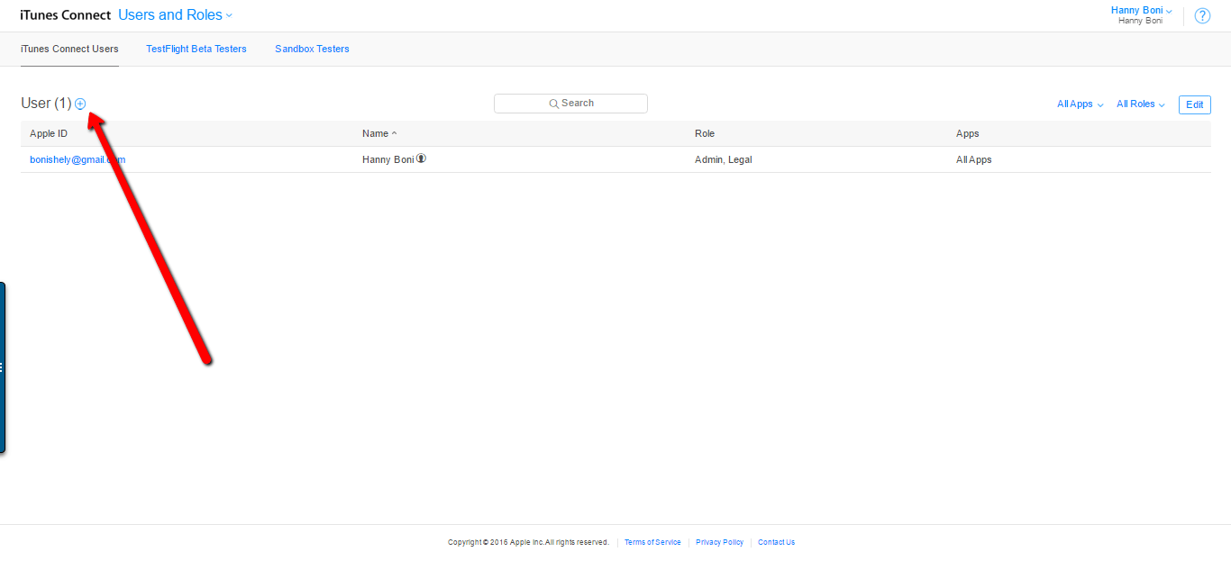The height and width of the screenshot is (561, 1231).
Task: Click the All Apps cell in user row
Action: (x=974, y=159)
